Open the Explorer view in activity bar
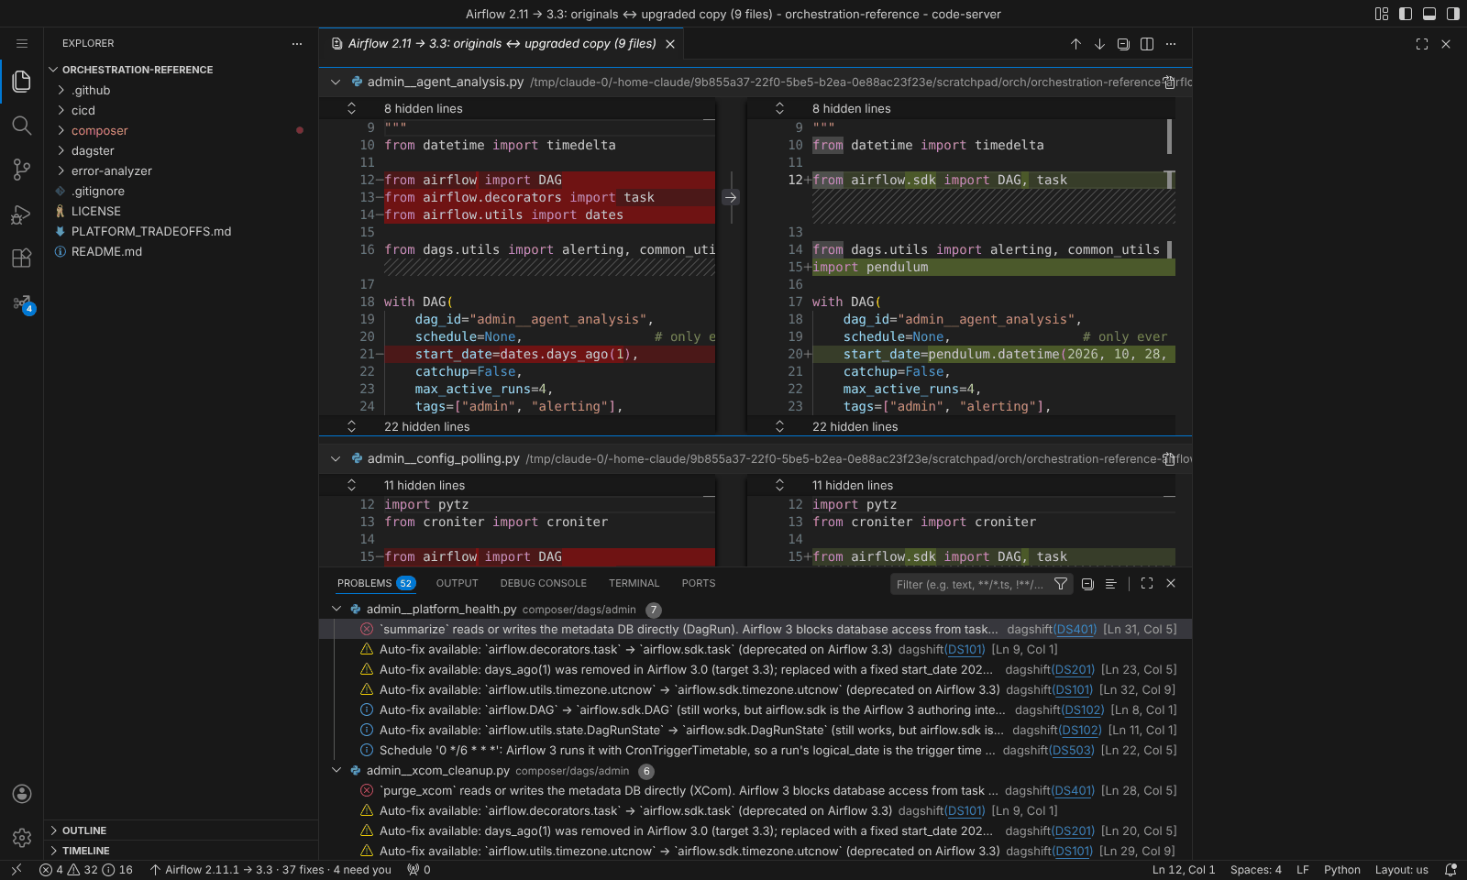Screen dimensions: 1467x880 click(22, 82)
